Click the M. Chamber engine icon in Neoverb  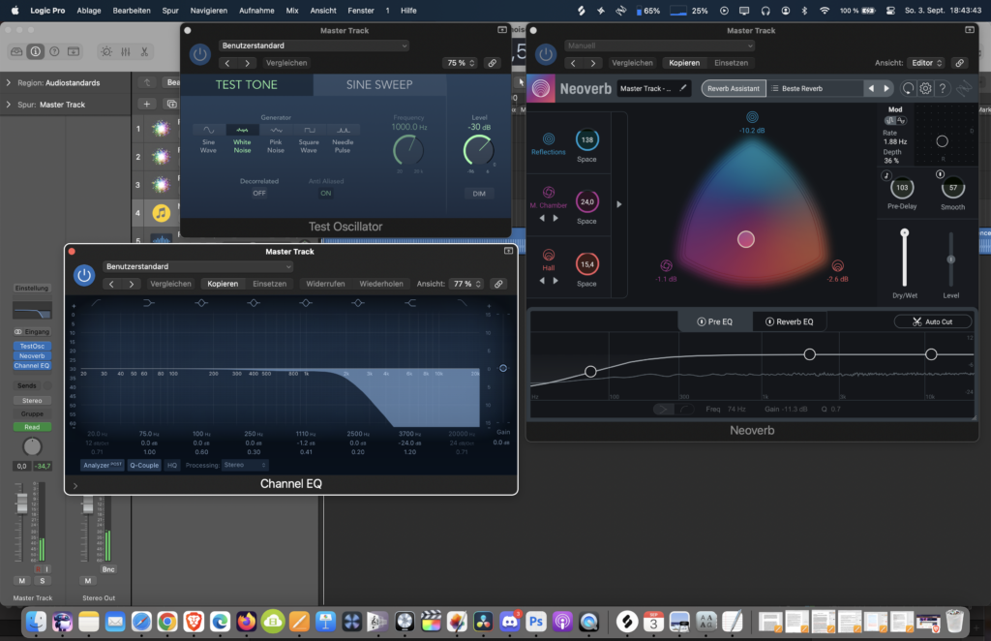pyautogui.click(x=549, y=192)
